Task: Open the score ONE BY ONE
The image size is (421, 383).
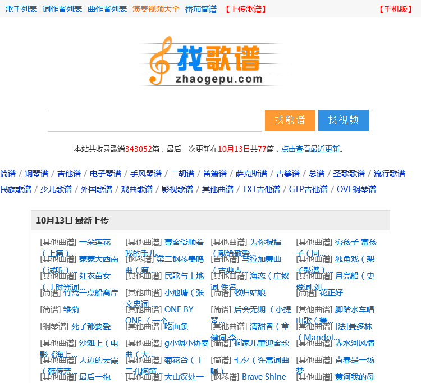Action: (x=179, y=309)
